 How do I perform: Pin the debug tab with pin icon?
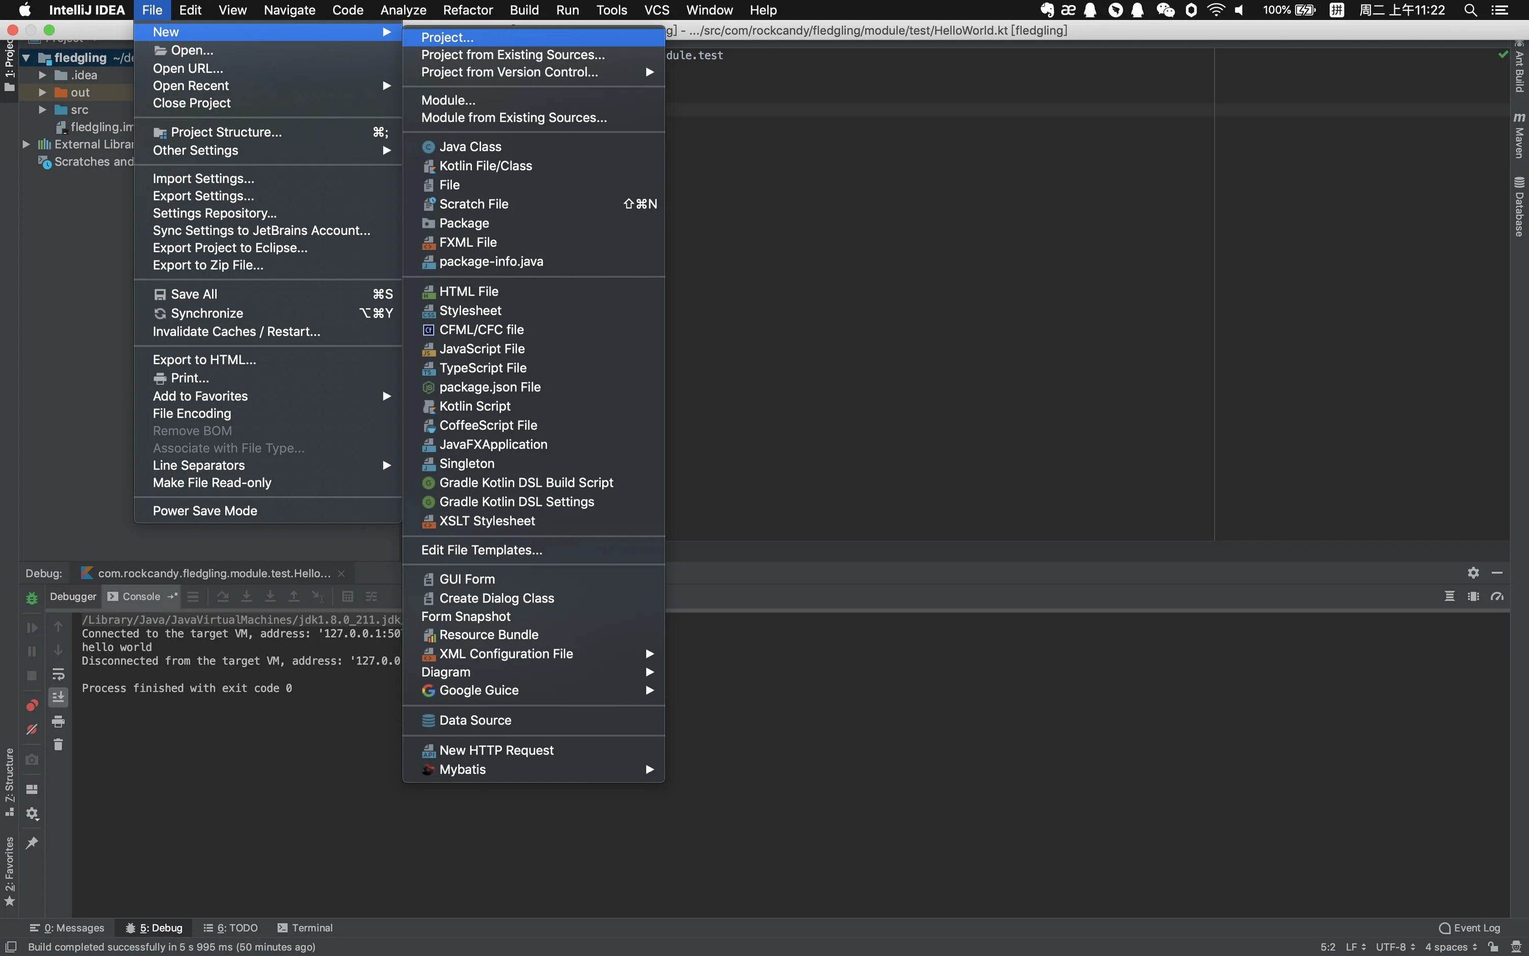click(32, 843)
